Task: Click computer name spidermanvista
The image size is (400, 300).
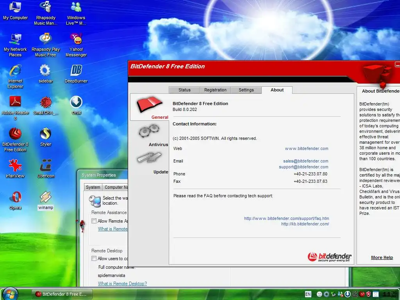Action: [111, 275]
